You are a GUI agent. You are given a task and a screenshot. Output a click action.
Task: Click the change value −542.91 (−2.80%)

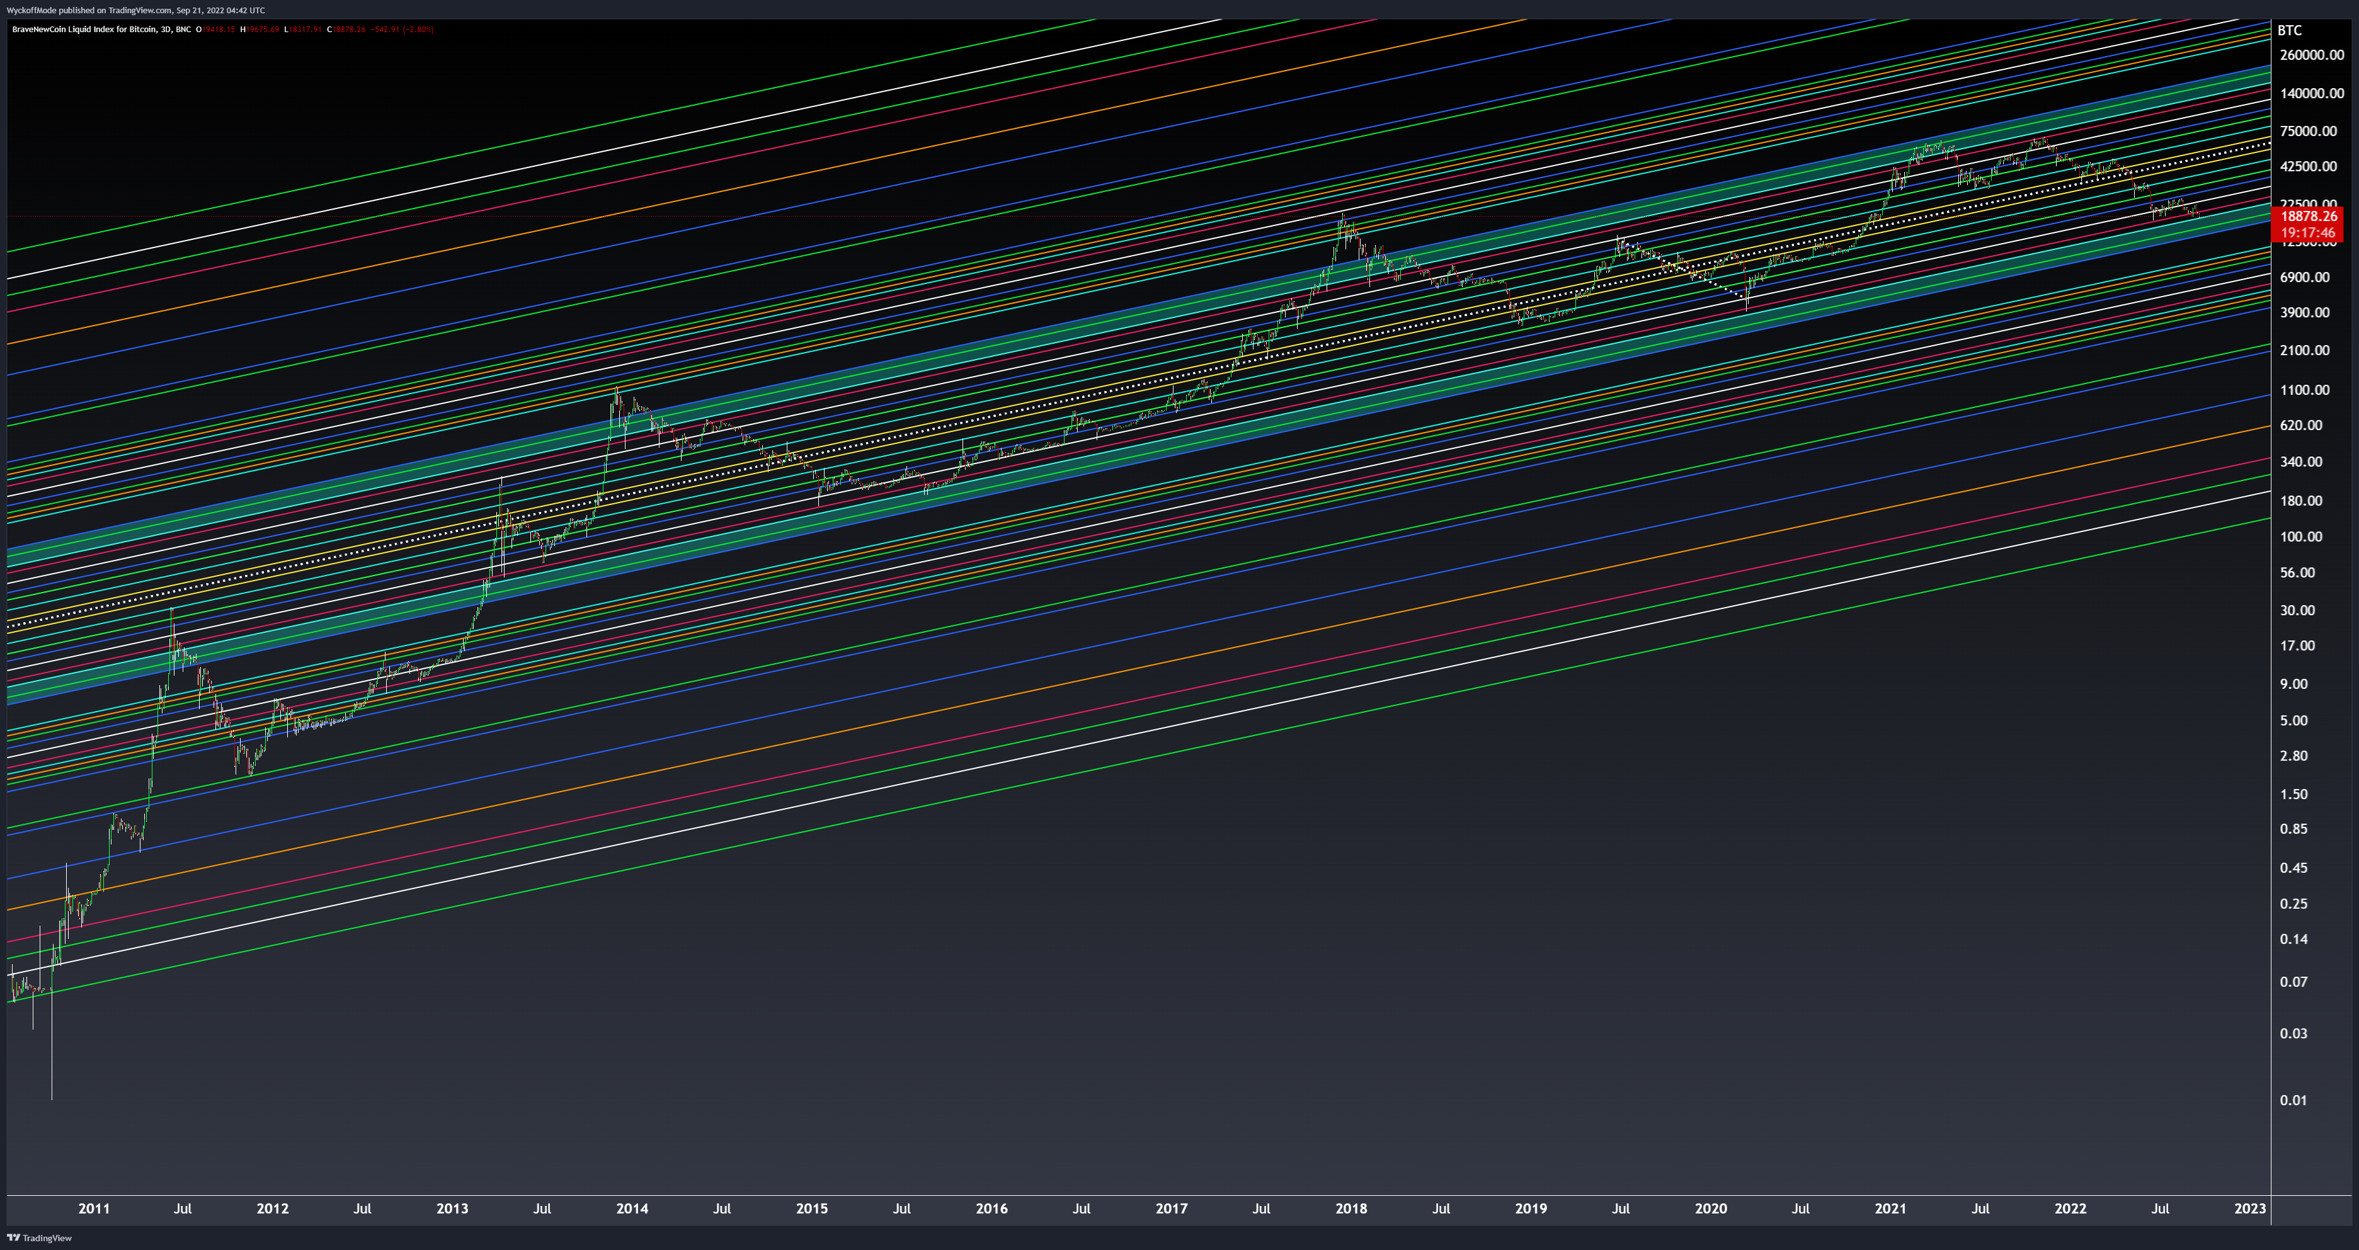[402, 30]
